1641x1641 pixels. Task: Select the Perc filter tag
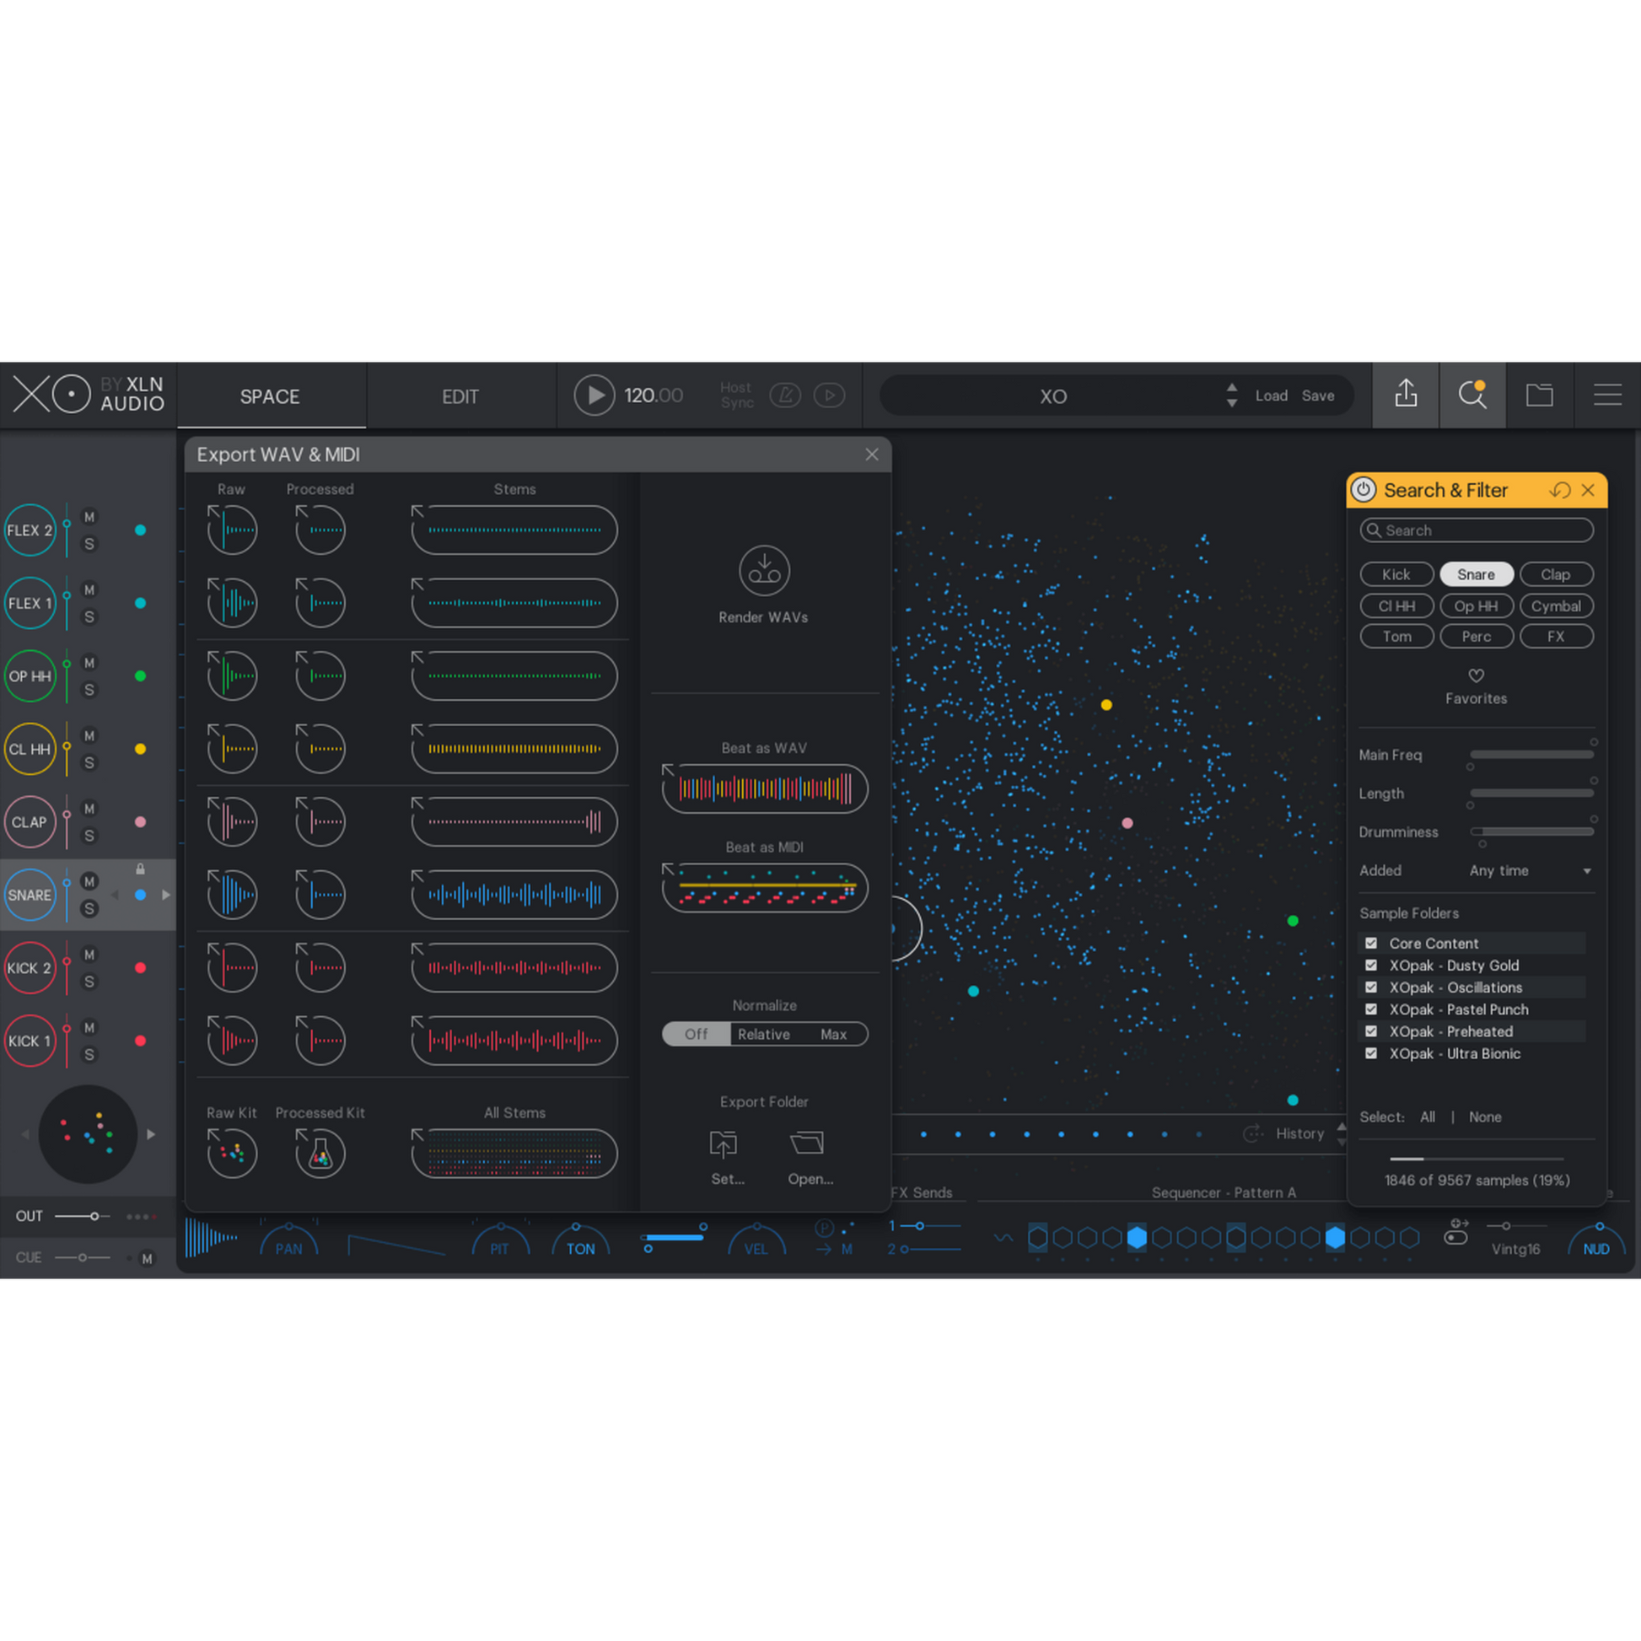(x=1477, y=636)
